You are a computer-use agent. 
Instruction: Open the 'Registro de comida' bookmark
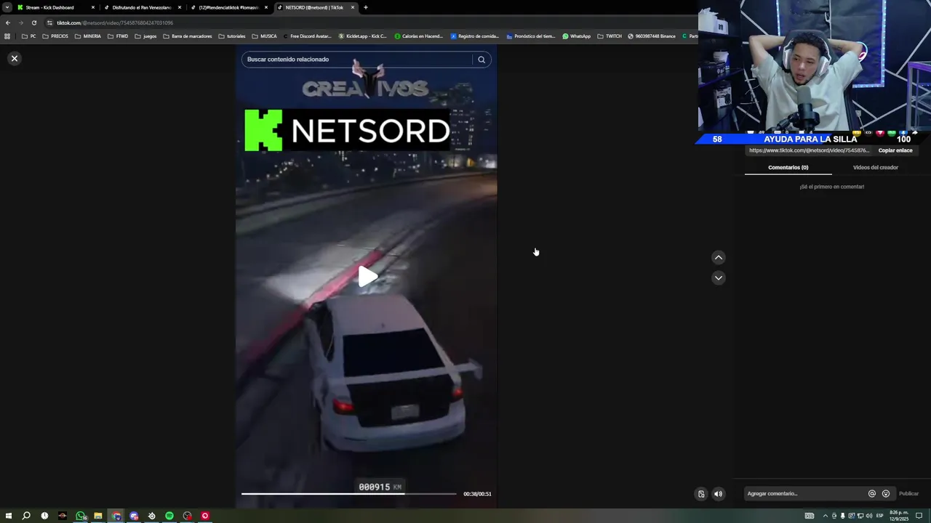coord(474,36)
